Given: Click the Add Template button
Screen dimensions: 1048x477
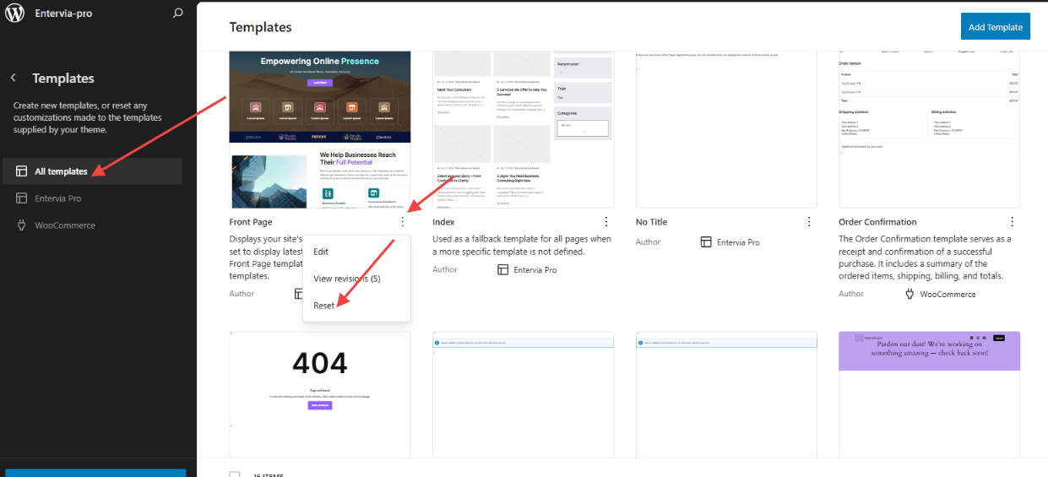Looking at the screenshot, I should pyautogui.click(x=996, y=27).
